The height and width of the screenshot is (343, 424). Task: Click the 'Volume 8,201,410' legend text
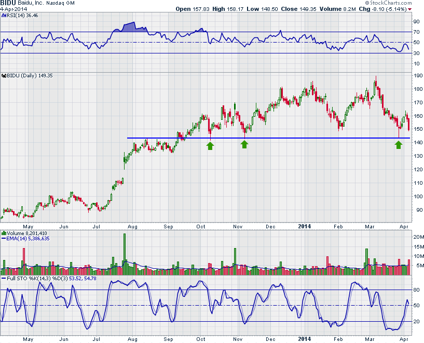coord(27,234)
